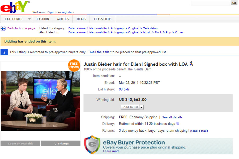Click the charity ribbon icon beside title

tap(191, 64)
